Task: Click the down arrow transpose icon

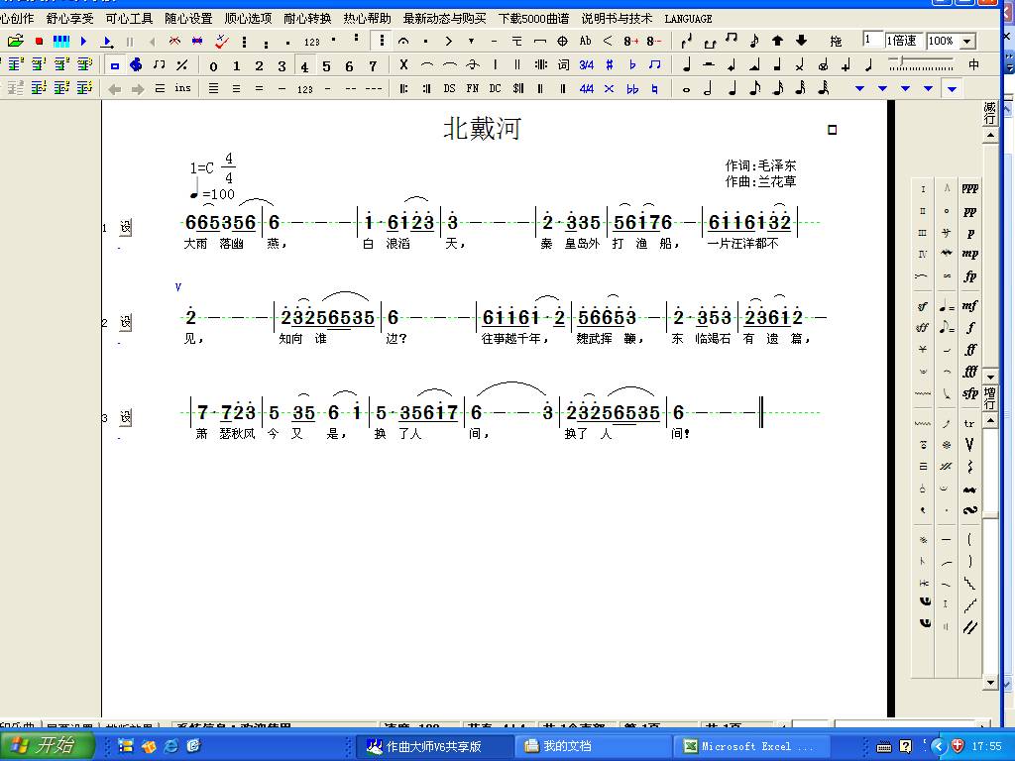Action: [801, 41]
